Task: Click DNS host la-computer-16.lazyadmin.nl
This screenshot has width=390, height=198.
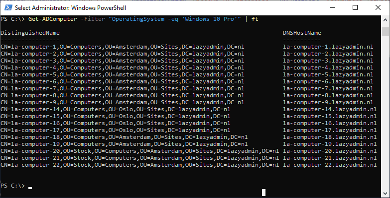Action: (x=330, y=123)
